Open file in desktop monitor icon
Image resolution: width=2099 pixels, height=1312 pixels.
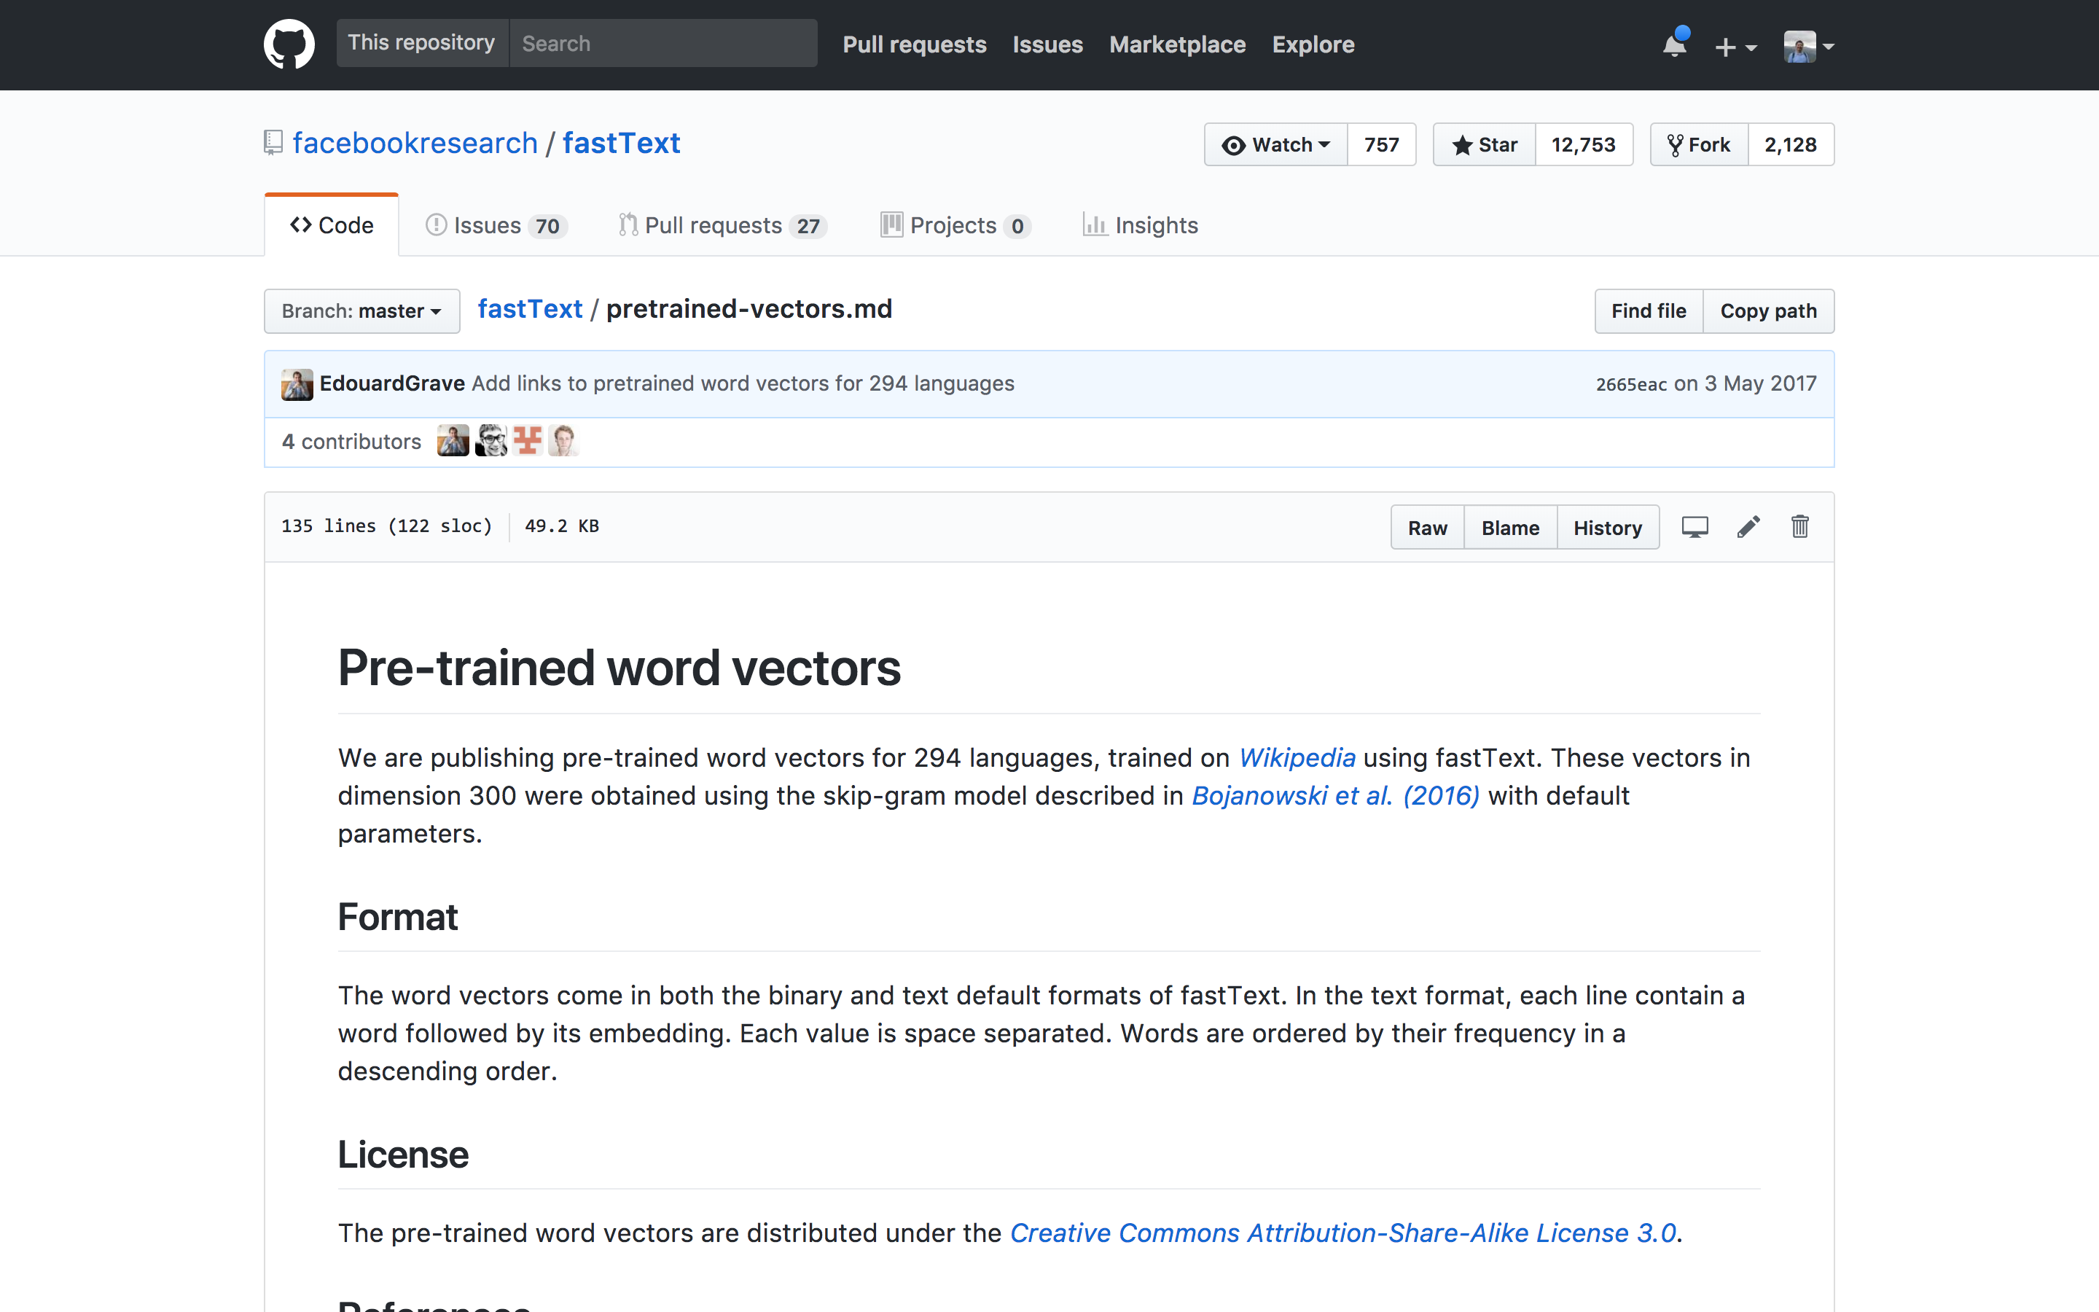tap(1694, 527)
